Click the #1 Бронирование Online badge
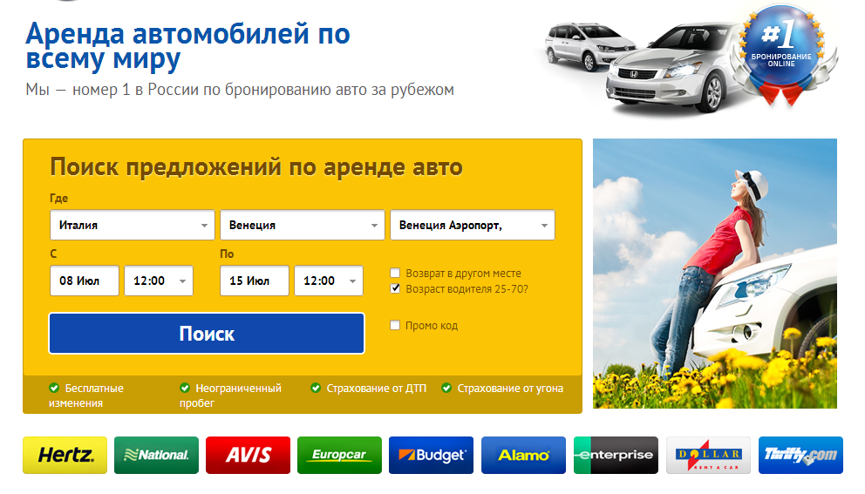This screenshot has height=494, width=865. [x=781, y=51]
